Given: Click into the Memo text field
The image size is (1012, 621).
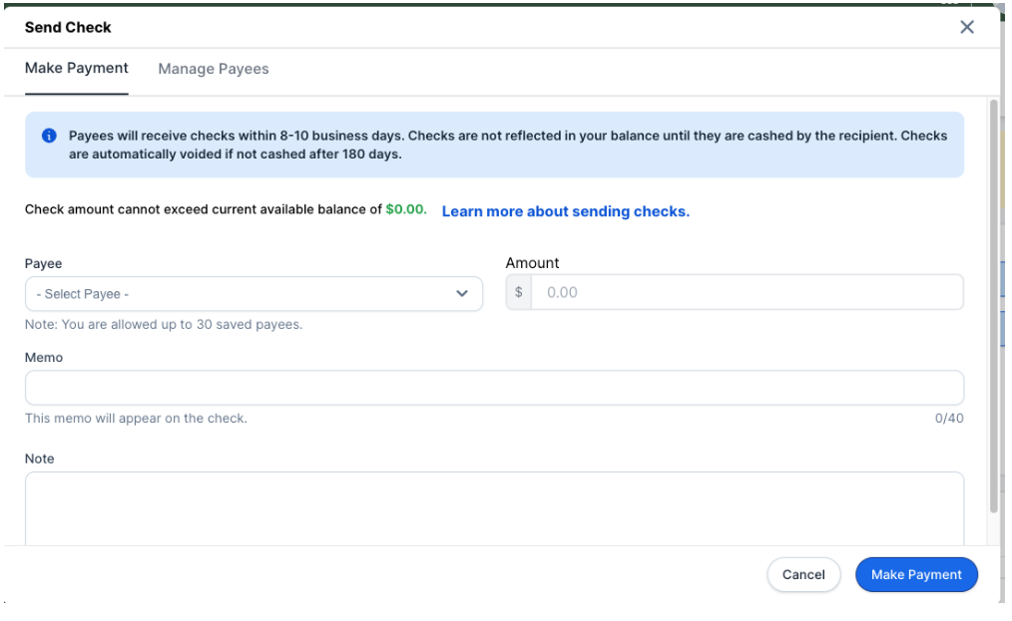Looking at the screenshot, I should coord(494,388).
